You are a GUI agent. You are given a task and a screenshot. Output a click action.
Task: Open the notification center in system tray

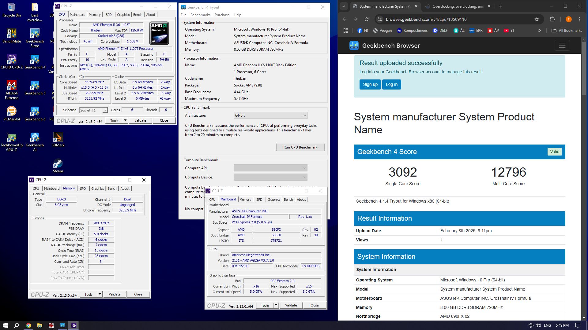(x=578, y=325)
